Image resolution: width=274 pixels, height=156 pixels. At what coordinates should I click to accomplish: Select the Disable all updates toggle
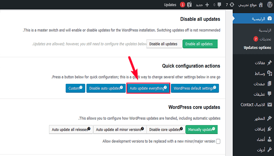pos(164,44)
